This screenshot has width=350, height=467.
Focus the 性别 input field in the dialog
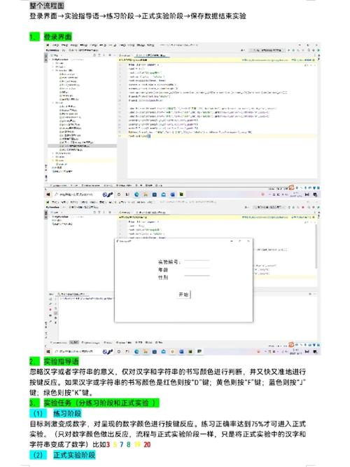click(197, 277)
